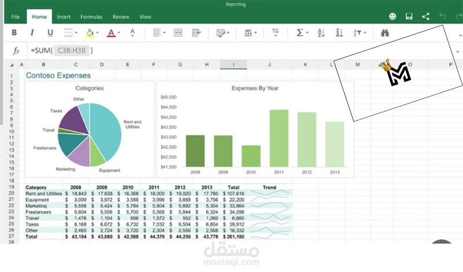This screenshot has height=272, width=463.
Task: Sort descending Z to A
Action: 339,32
